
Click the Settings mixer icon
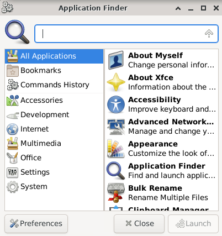tap(13, 172)
